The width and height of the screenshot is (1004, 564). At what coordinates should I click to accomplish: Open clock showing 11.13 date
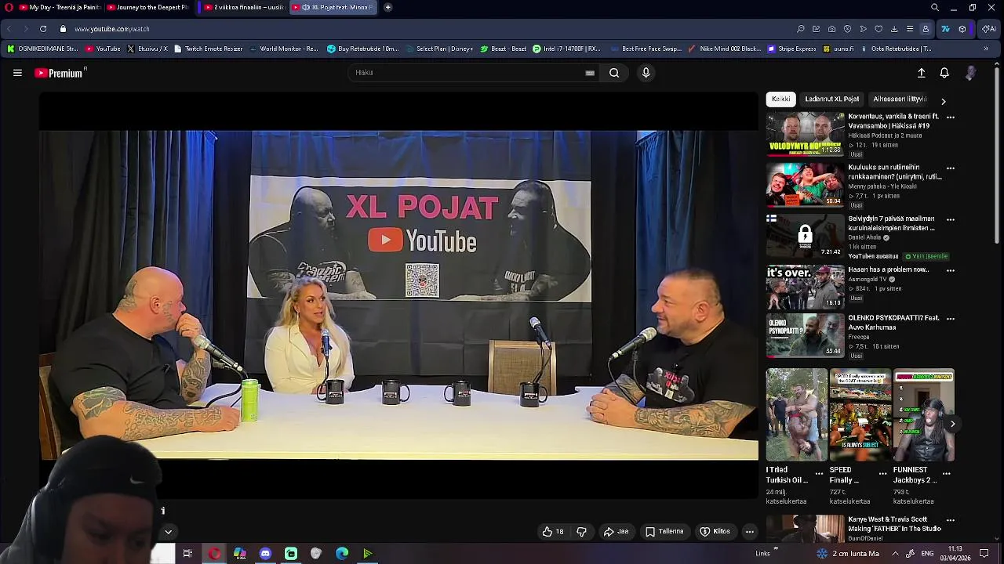(x=955, y=553)
